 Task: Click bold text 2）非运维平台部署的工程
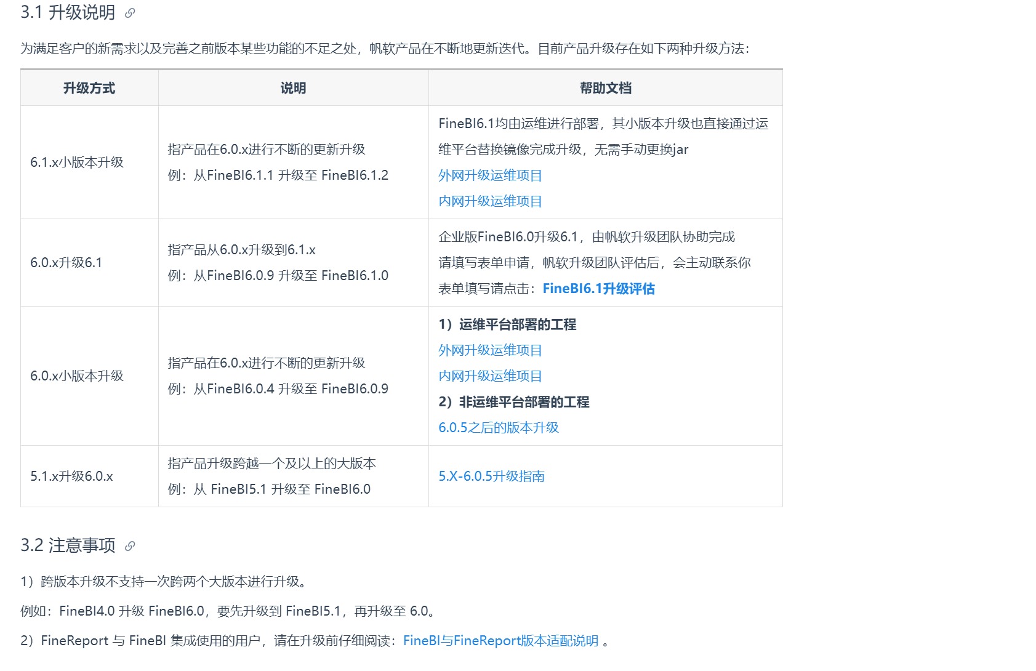[x=514, y=402]
